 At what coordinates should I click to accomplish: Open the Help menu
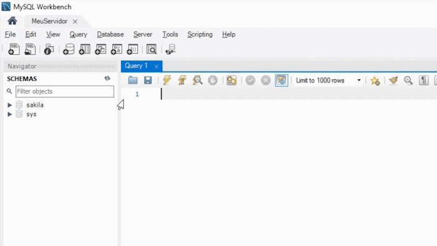[x=229, y=34]
